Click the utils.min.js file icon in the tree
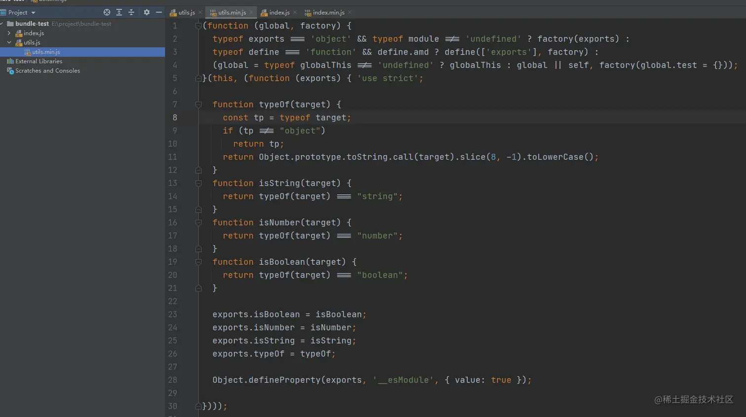 point(27,52)
